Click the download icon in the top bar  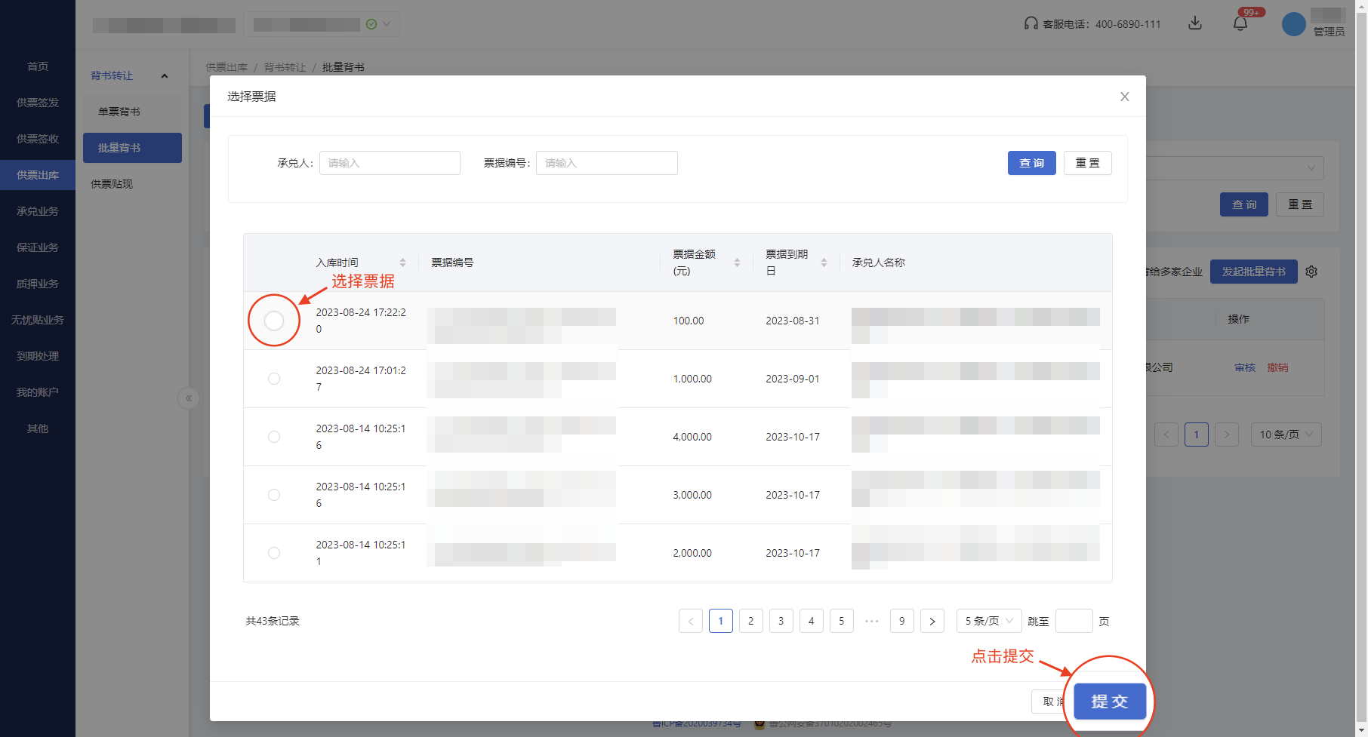pyautogui.click(x=1195, y=23)
